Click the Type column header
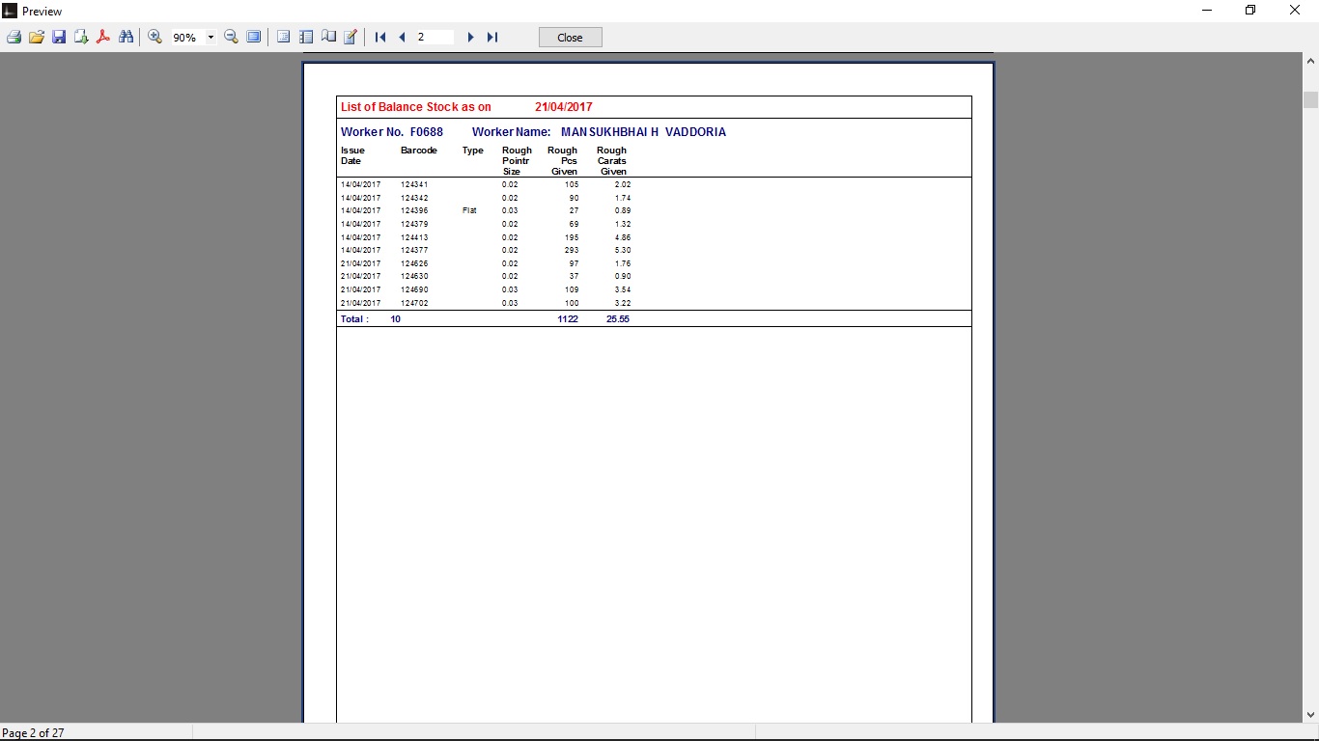The height and width of the screenshot is (741, 1319). tap(473, 151)
